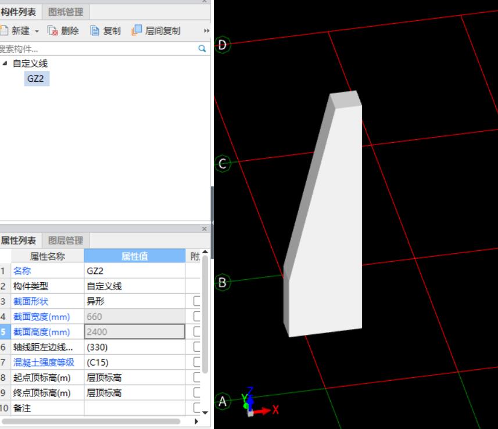Click axis label C in the viewport
498x429 pixels.
click(x=223, y=164)
